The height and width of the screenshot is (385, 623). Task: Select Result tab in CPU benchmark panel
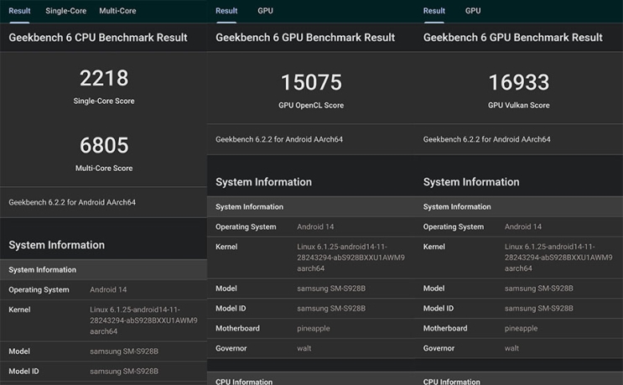[19, 11]
